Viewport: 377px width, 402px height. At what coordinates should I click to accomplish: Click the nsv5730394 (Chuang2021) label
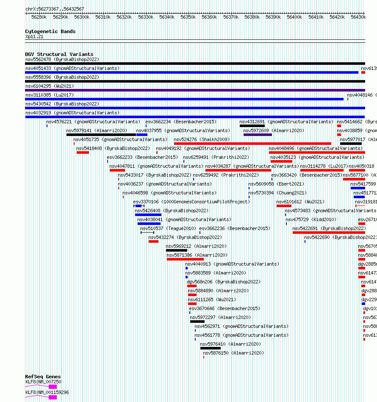point(277,193)
